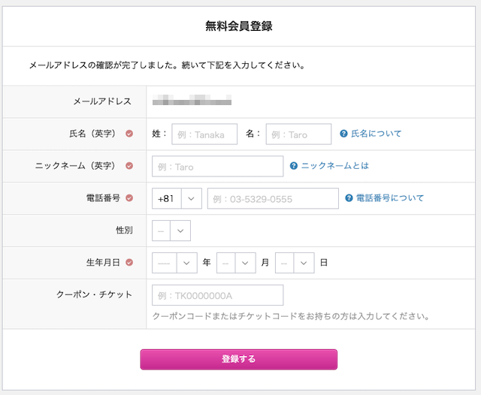Open the 電話番号について help link
Viewport: 481px width, 395px height.
pos(390,198)
